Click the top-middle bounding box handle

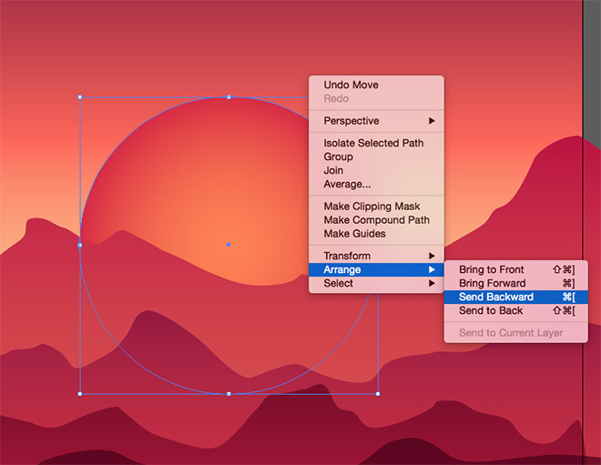229,97
